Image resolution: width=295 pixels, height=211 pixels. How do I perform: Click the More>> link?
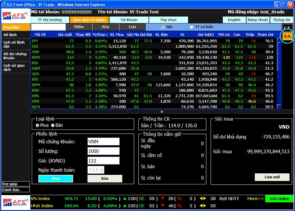[x=255, y=198]
